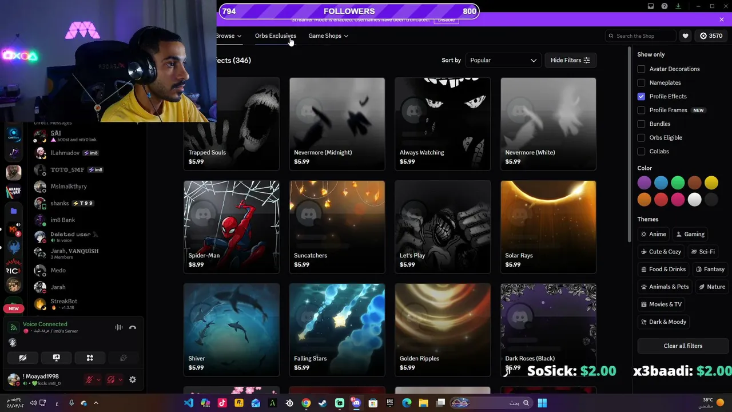
Task: Open headphone output options arrow
Action: (x=120, y=379)
